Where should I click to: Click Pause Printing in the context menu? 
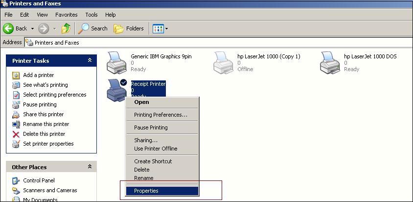pyautogui.click(x=151, y=127)
